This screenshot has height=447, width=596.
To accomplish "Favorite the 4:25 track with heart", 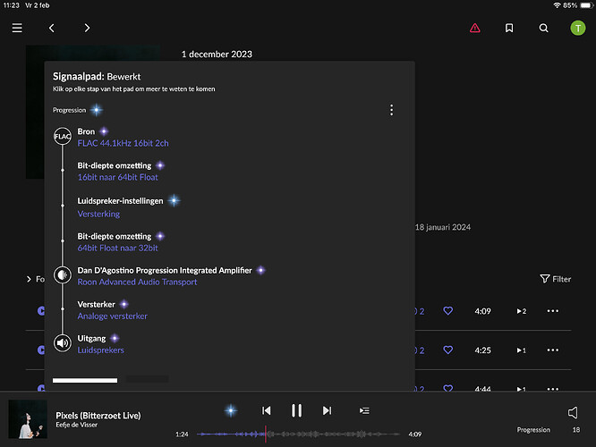I will pyautogui.click(x=448, y=350).
